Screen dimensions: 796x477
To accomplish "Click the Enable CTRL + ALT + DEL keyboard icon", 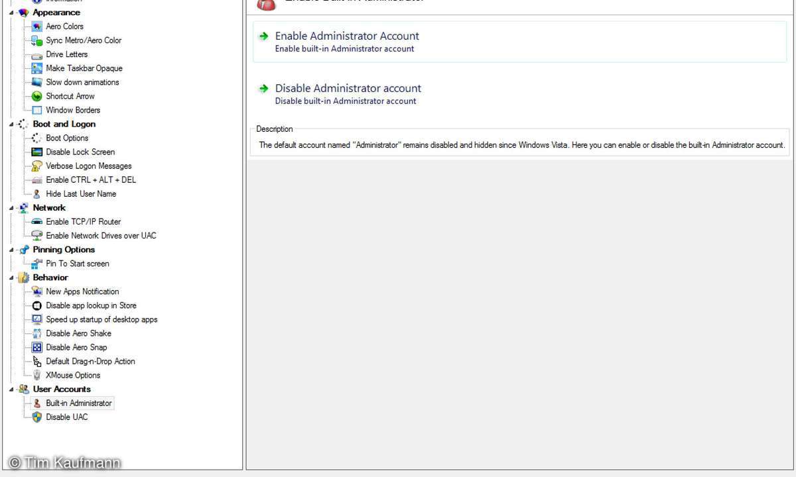I will (37, 180).
